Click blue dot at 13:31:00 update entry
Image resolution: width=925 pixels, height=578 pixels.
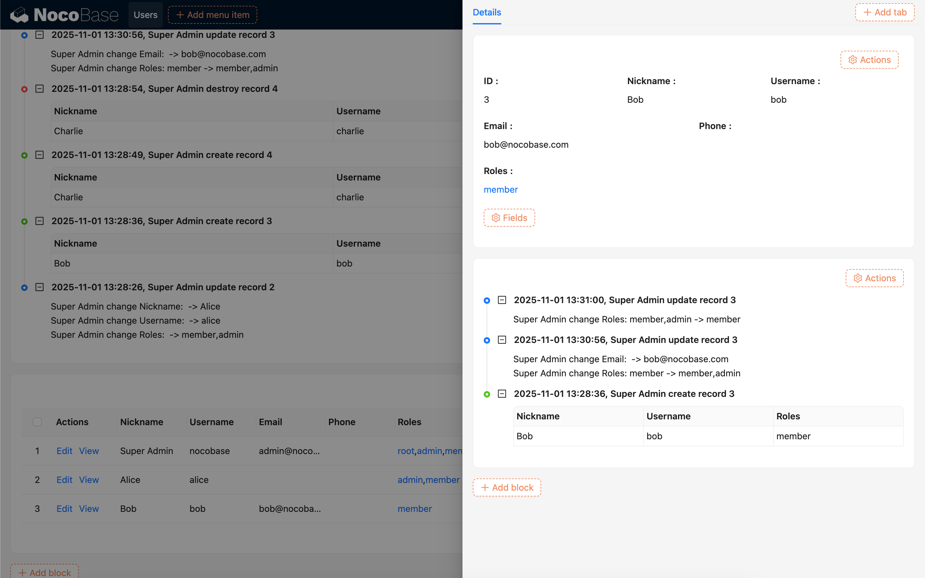coord(487,301)
